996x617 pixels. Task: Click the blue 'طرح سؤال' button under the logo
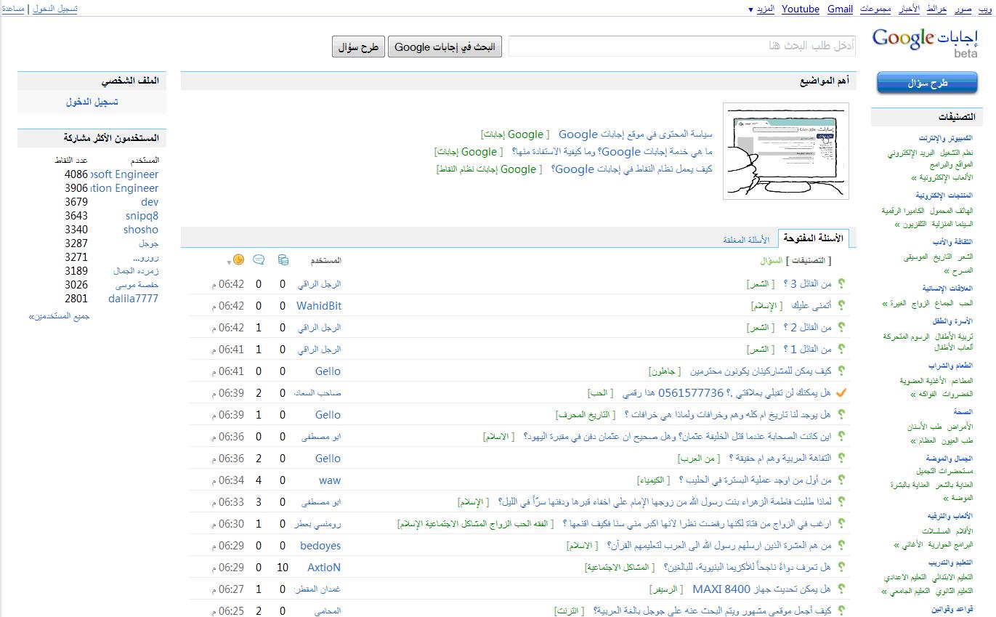(927, 83)
